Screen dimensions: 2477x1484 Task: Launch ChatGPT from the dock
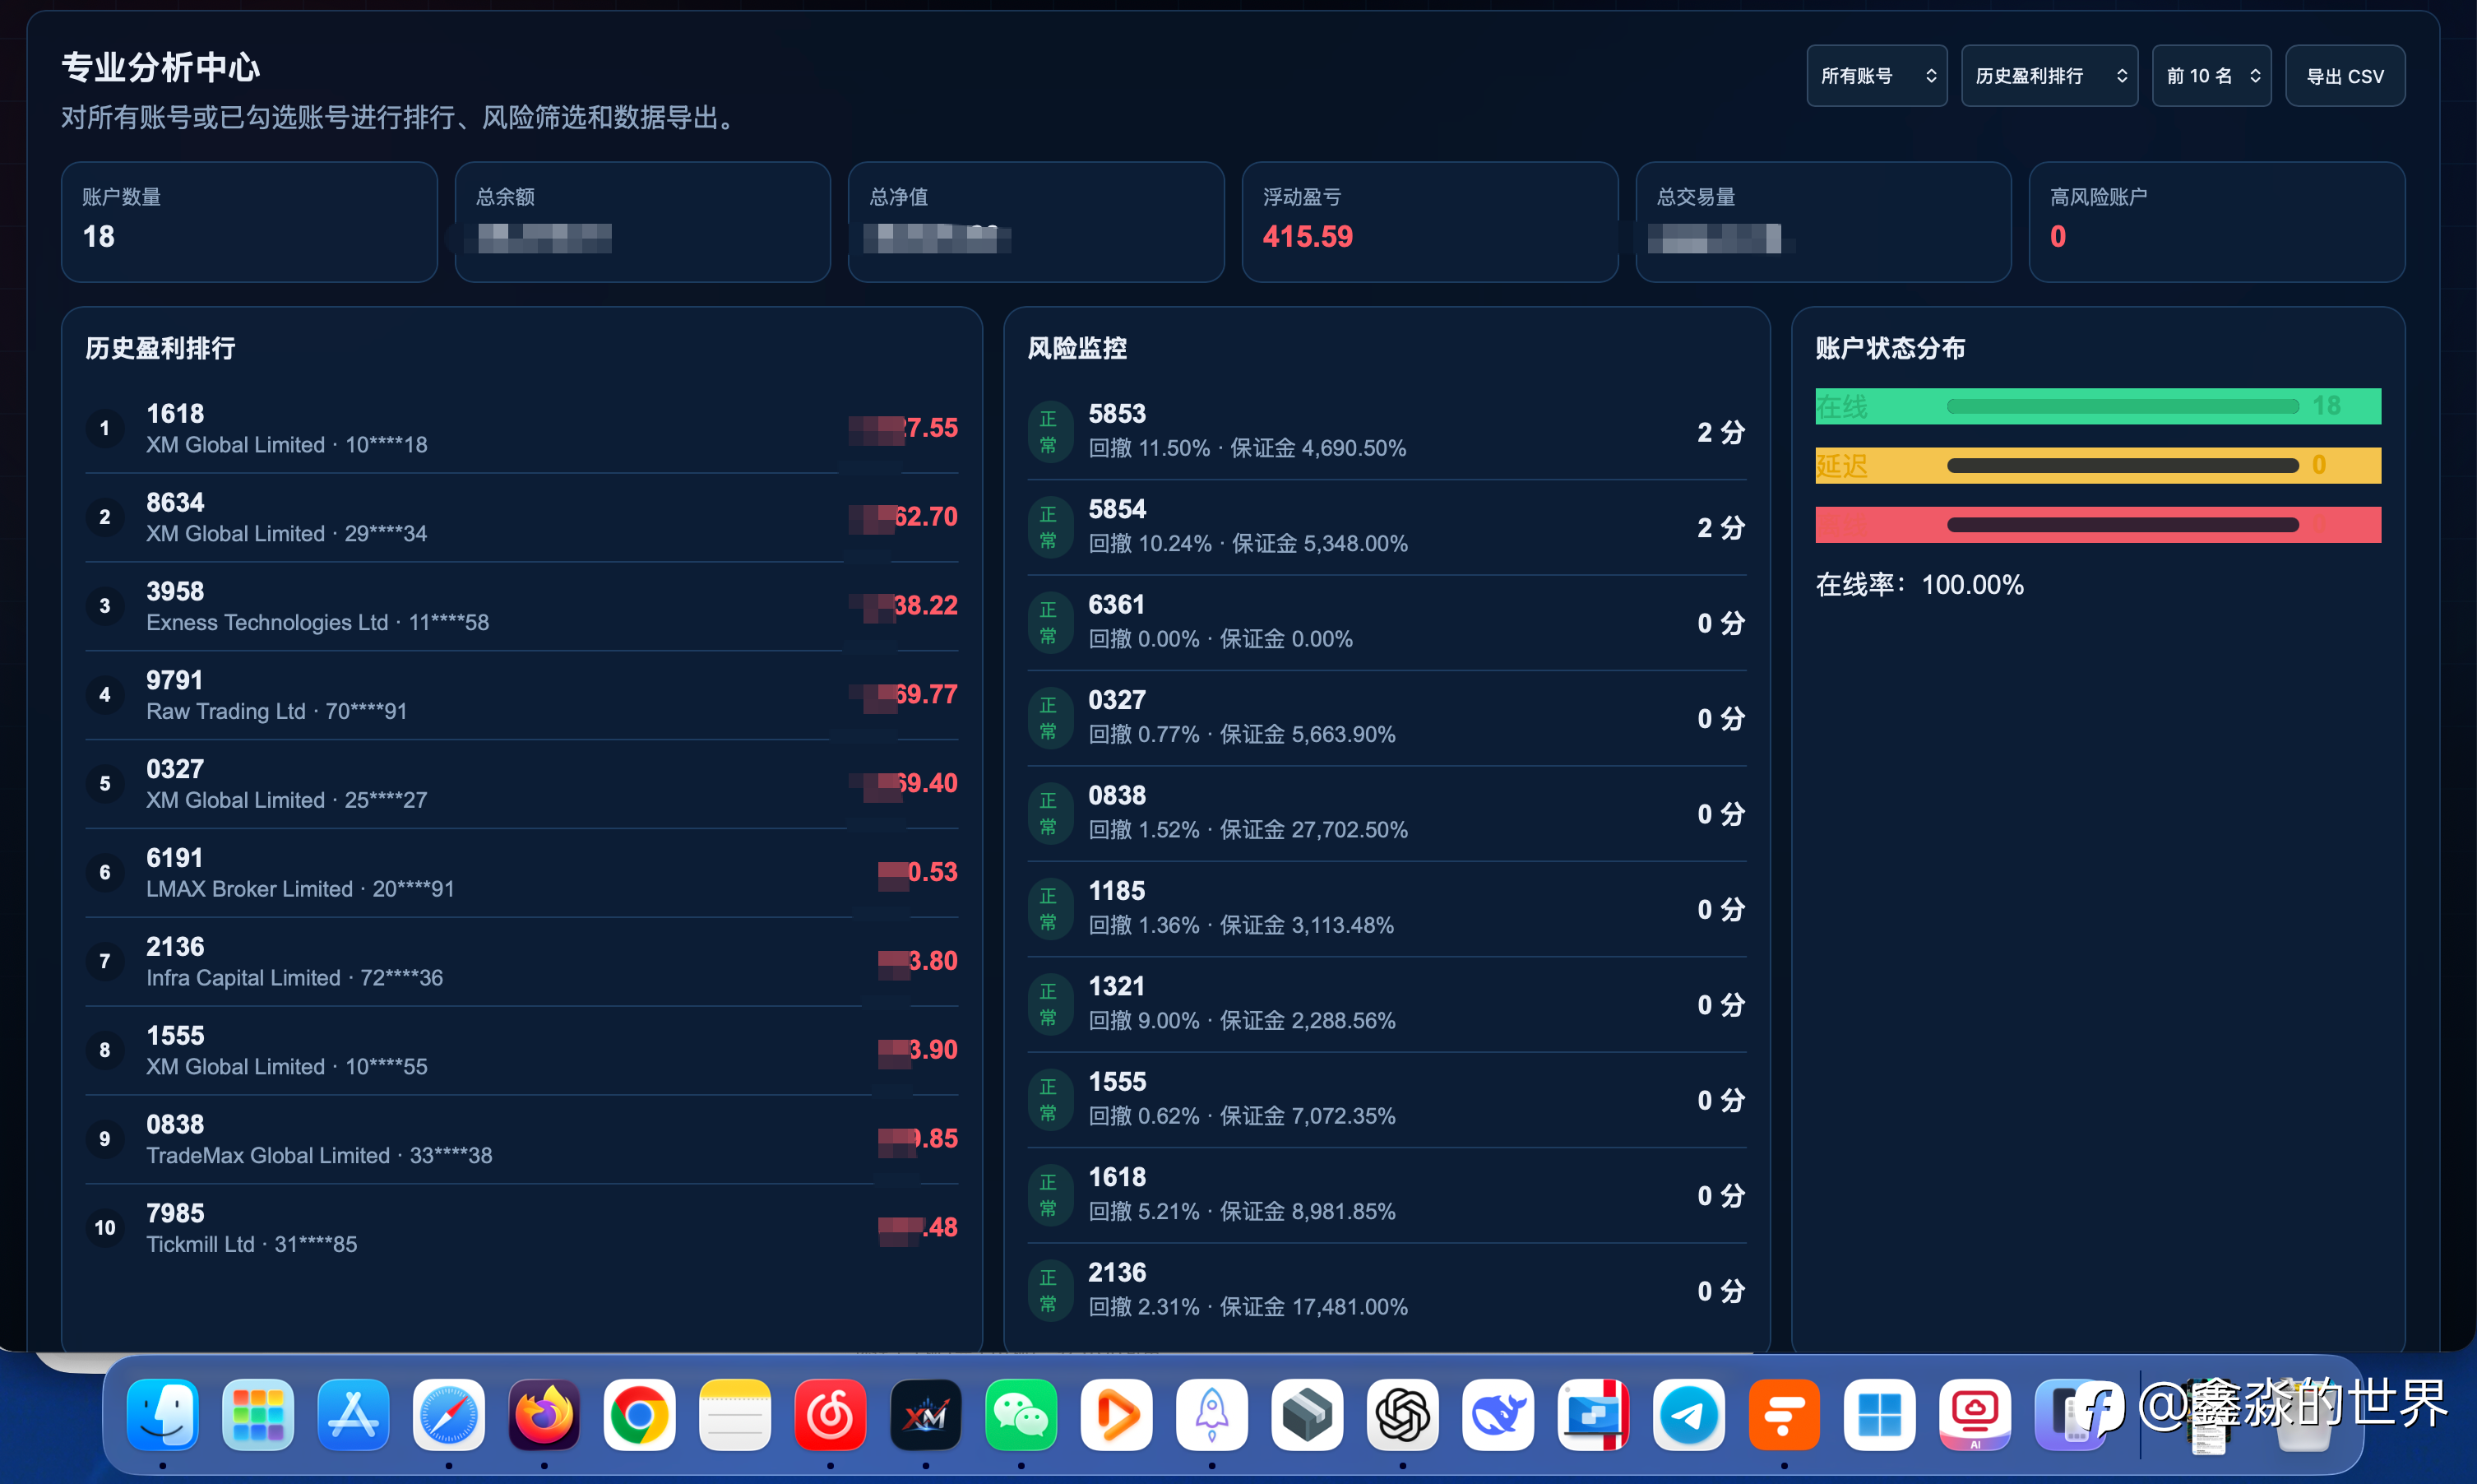(x=1404, y=1414)
